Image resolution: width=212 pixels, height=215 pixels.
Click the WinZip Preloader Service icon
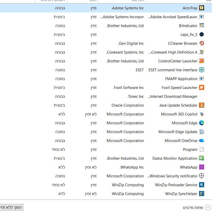pyautogui.click(x=201, y=185)
